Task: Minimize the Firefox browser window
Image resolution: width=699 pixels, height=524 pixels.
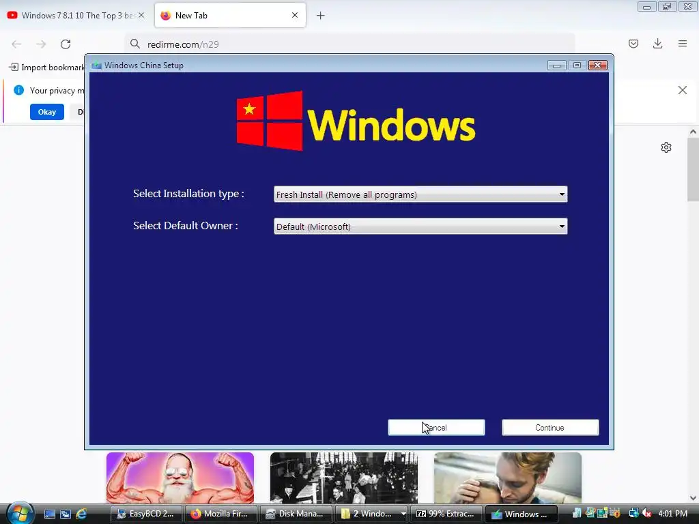Action: coord(646,7)
